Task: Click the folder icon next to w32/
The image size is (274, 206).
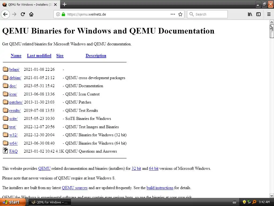Action: [x=6, y=135]
